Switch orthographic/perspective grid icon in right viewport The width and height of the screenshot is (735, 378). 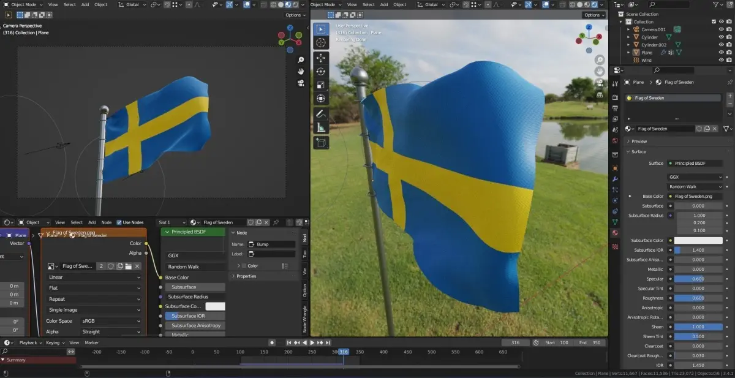599,95
